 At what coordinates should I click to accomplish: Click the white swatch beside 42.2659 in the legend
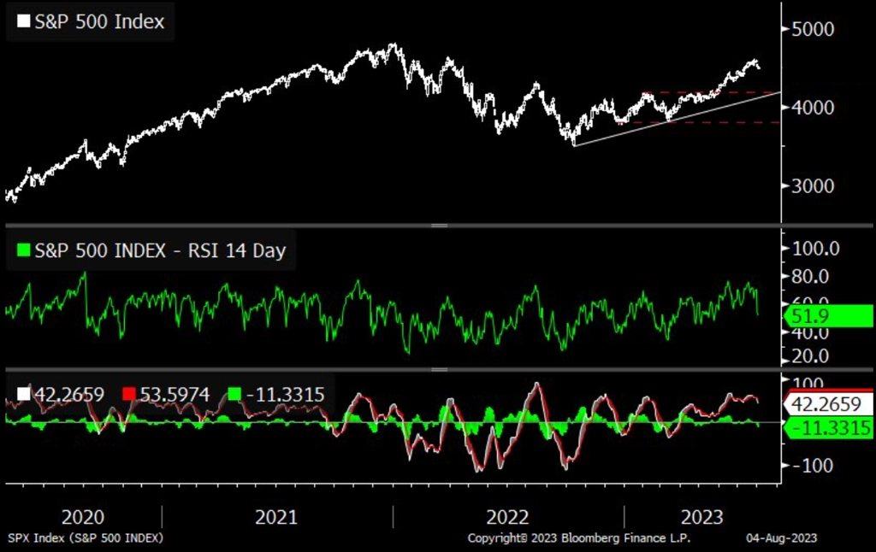pos(23,394)
